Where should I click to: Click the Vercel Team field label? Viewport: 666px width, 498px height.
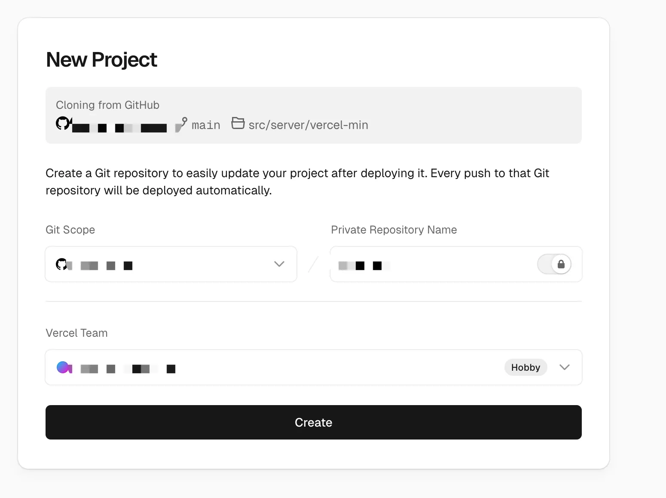click(76, 333)
